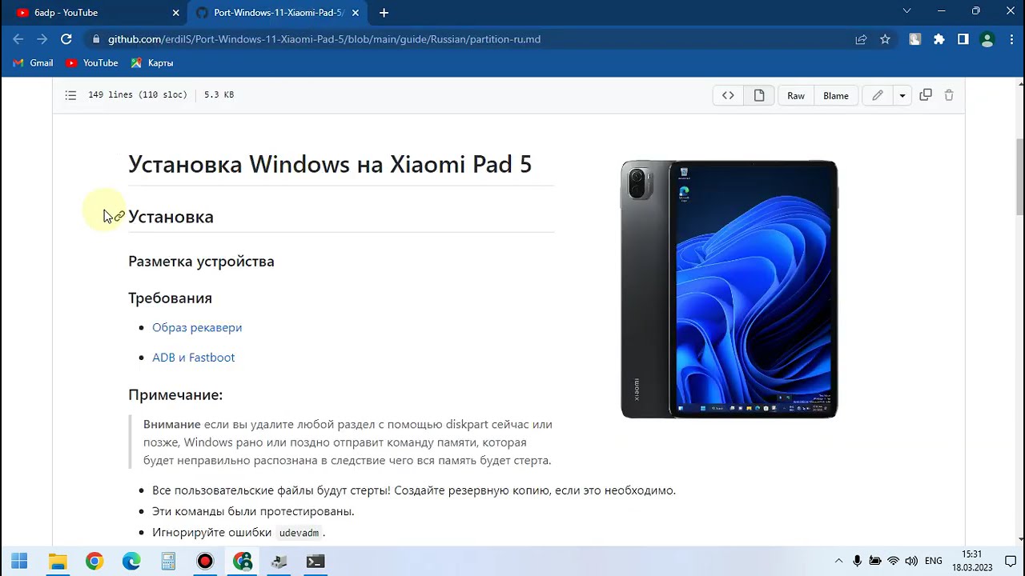The image size is (1025, 576).
Task: Switch to rendered file preview
Action: 759,95
